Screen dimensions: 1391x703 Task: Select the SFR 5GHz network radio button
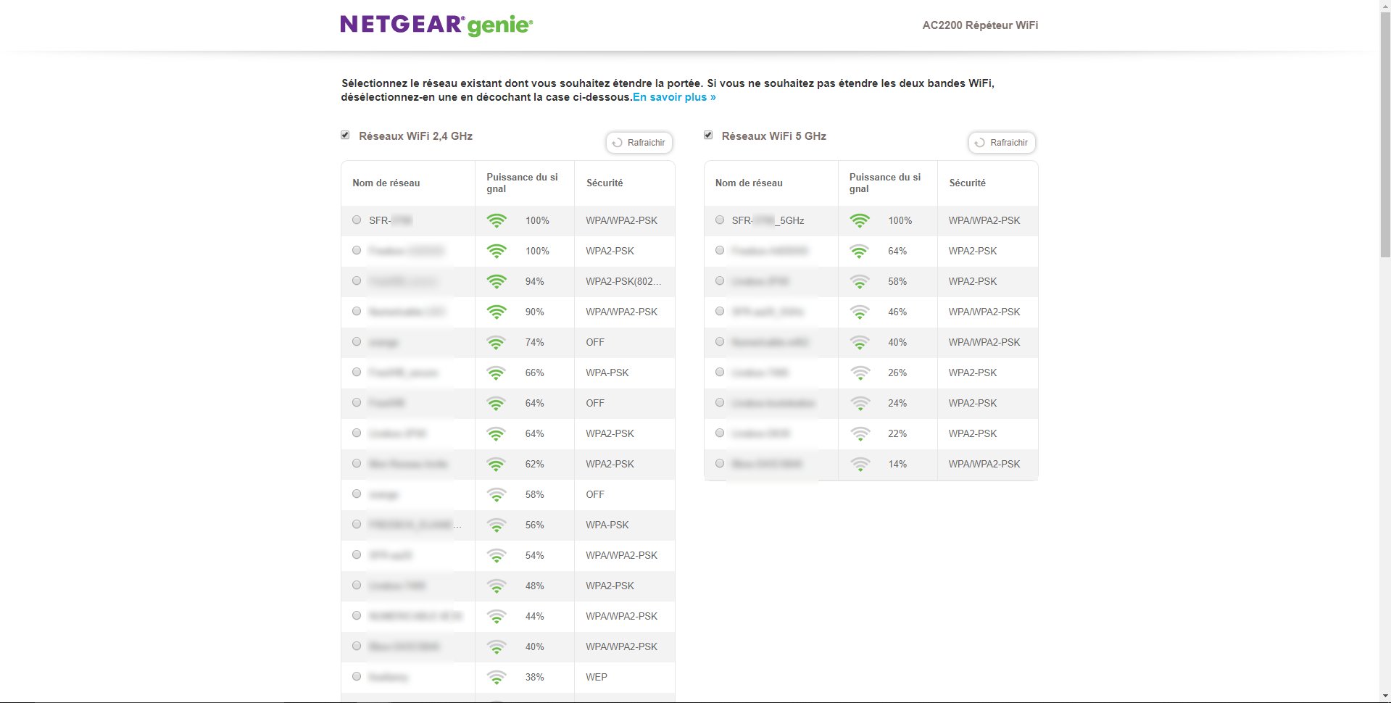(720, 220)
